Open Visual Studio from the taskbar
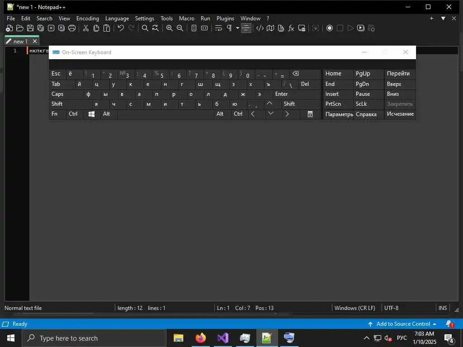This screenshot has height=347, width=463. 223,338
